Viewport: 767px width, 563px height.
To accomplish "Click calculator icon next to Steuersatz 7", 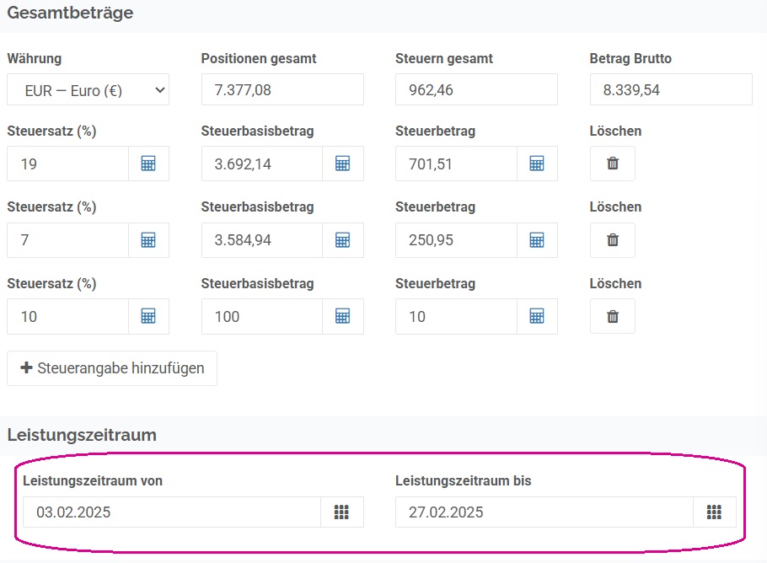I will click(x=148, y=240).
